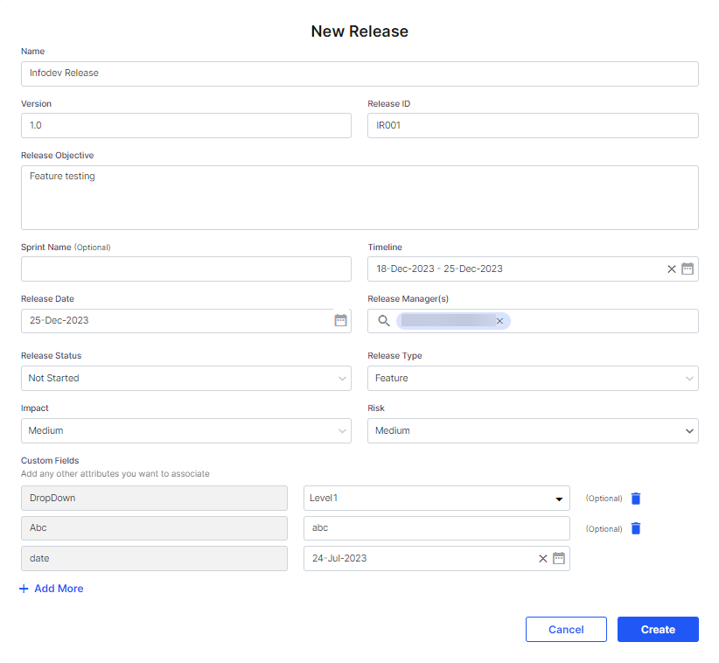This screenshot has height=663, width=719.
Task: Select the Infodev Release name field
Action: (359, 73)
